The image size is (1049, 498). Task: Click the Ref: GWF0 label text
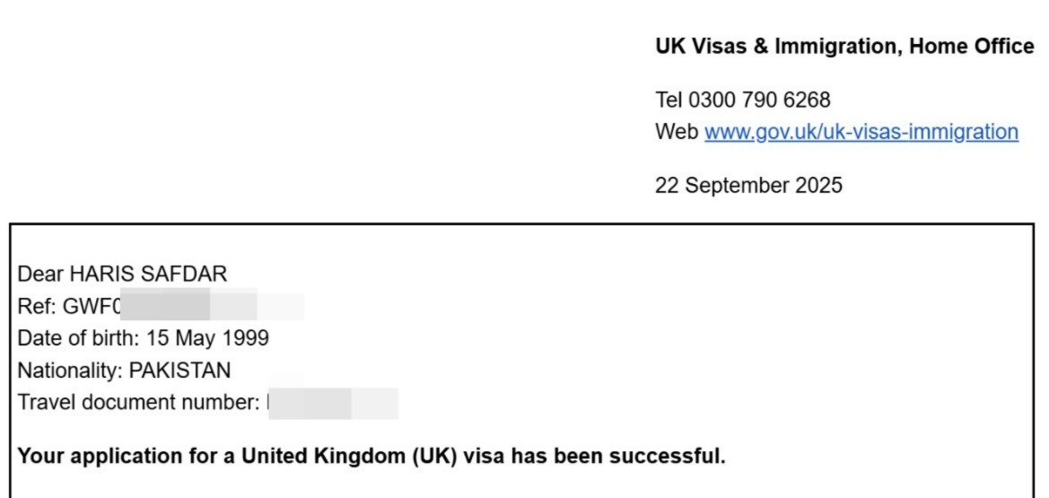tap(69, 307)
